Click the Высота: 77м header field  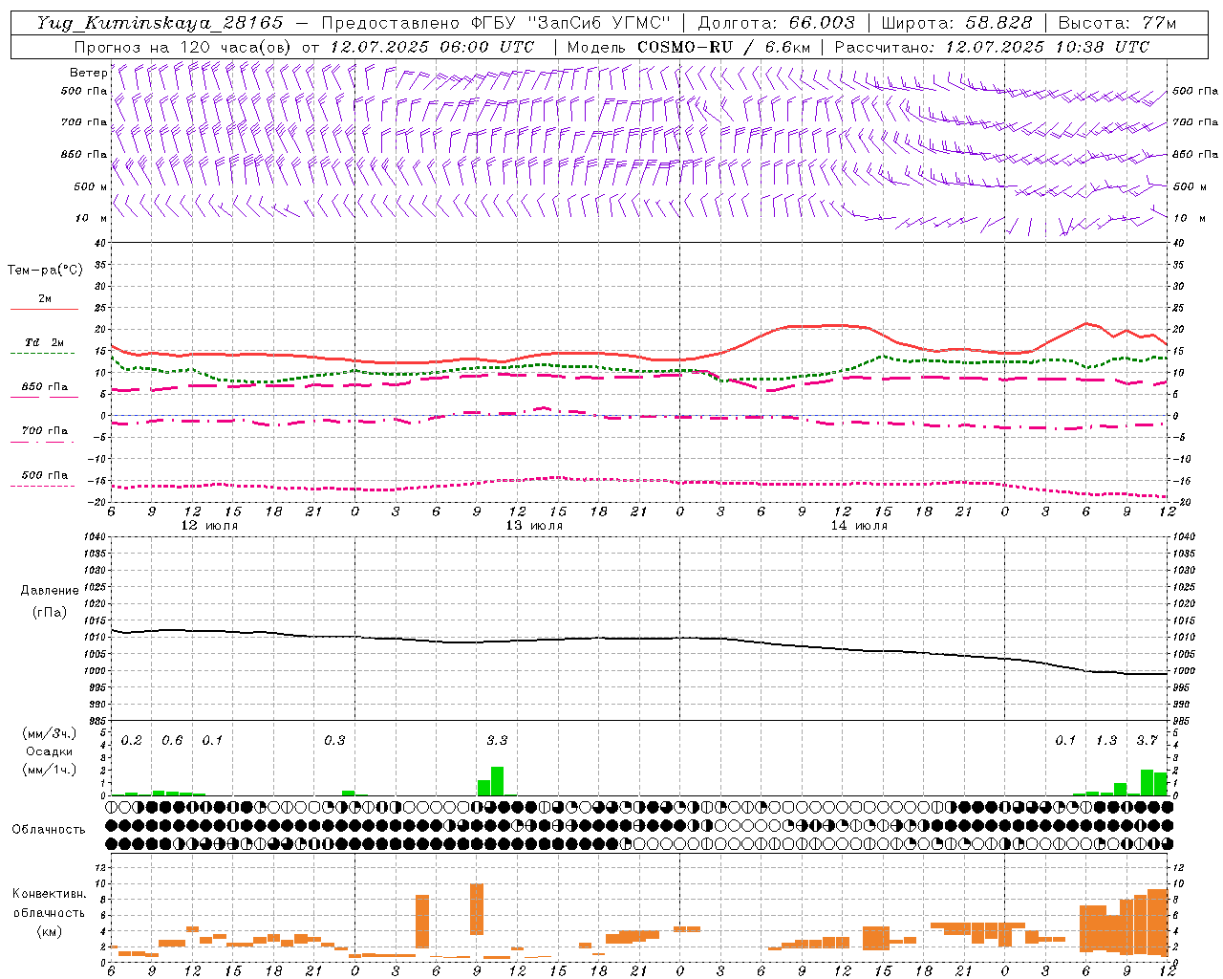coord(1117,23)
